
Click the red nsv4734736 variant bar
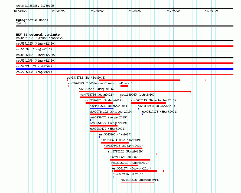[92, 97]
